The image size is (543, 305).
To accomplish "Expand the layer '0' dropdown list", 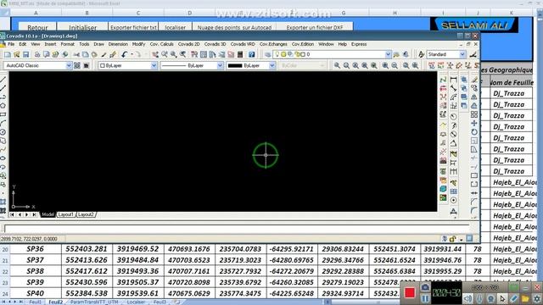I will pos(388,54).
